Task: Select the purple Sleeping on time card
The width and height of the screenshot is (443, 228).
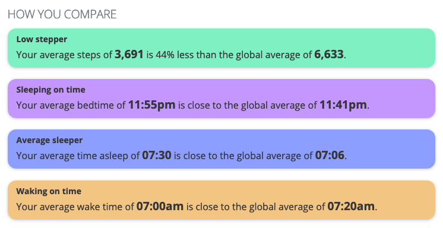Action: click(x=221, y=99)
